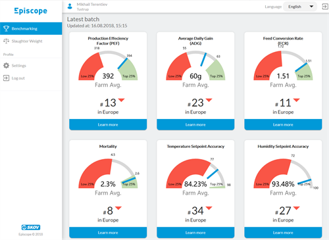Click Production Effeciency Factor (PEF) title

108,41
